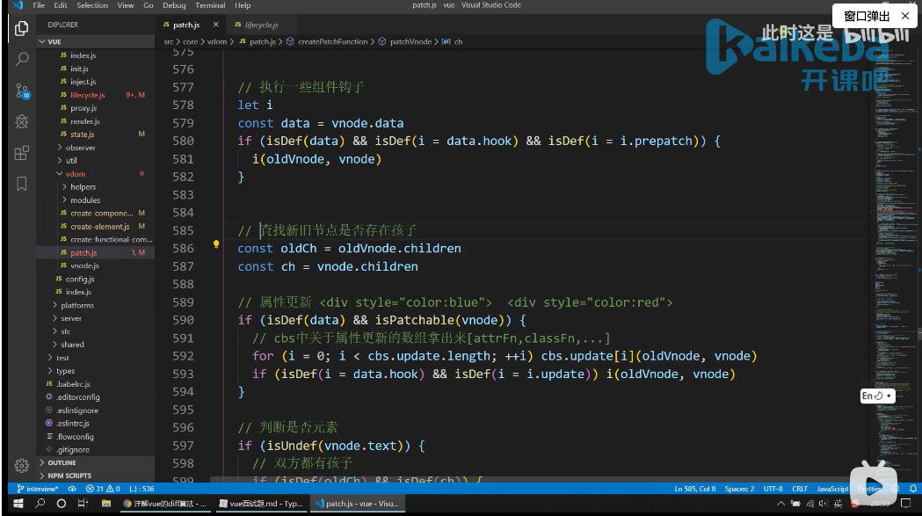
Task: Change encoding via UTF-8 status item
Action: (x=773, y=489)
